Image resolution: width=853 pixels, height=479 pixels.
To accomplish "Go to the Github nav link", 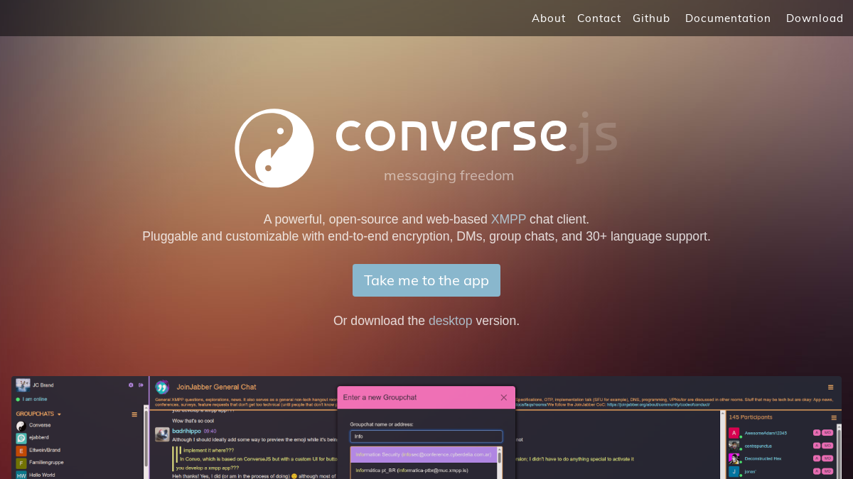I will click(x=651, y=18).
